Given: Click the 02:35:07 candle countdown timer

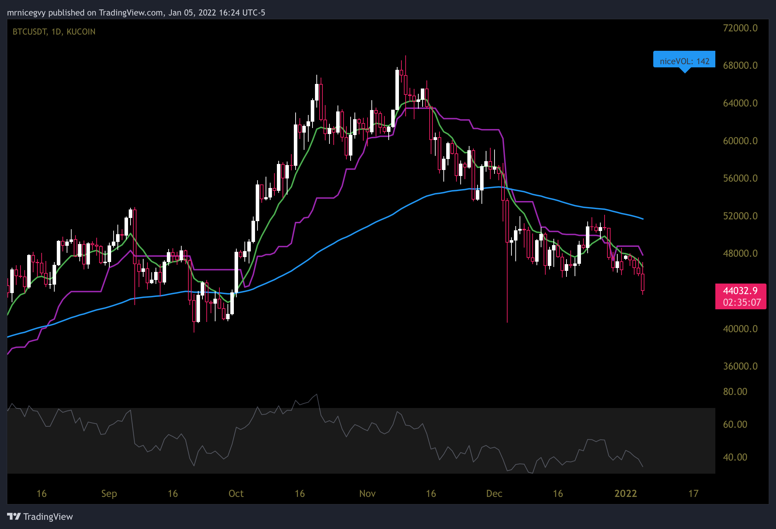Looking at the screenshot, I should [x=742, y=302].
